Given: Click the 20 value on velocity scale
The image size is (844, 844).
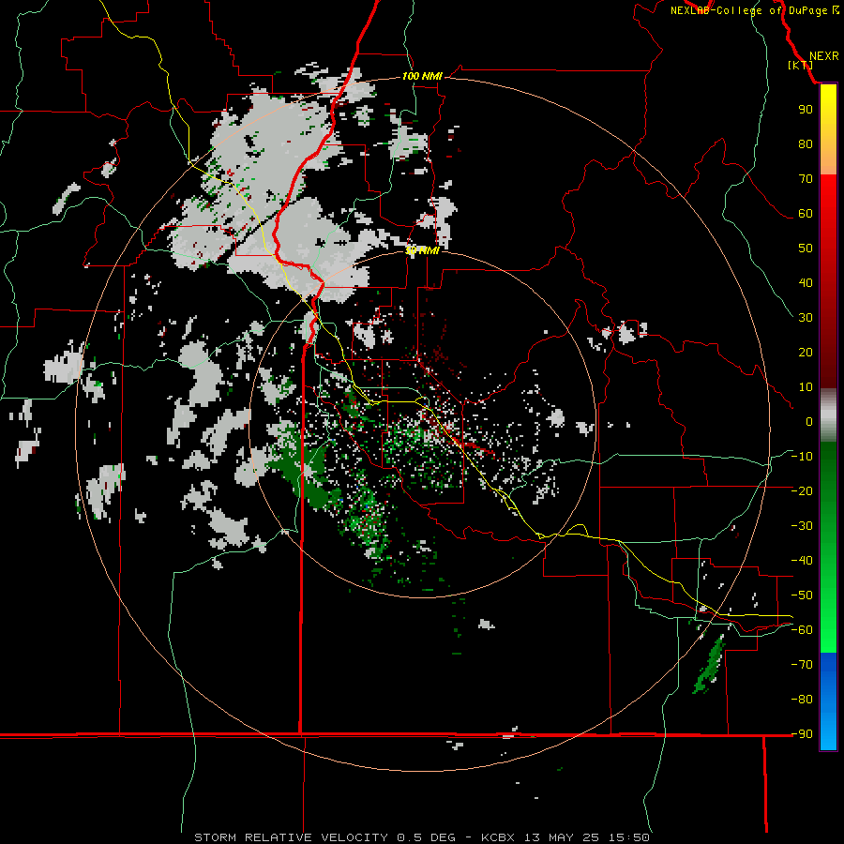Looking at the screenshot, I should (x=806, y=352).
